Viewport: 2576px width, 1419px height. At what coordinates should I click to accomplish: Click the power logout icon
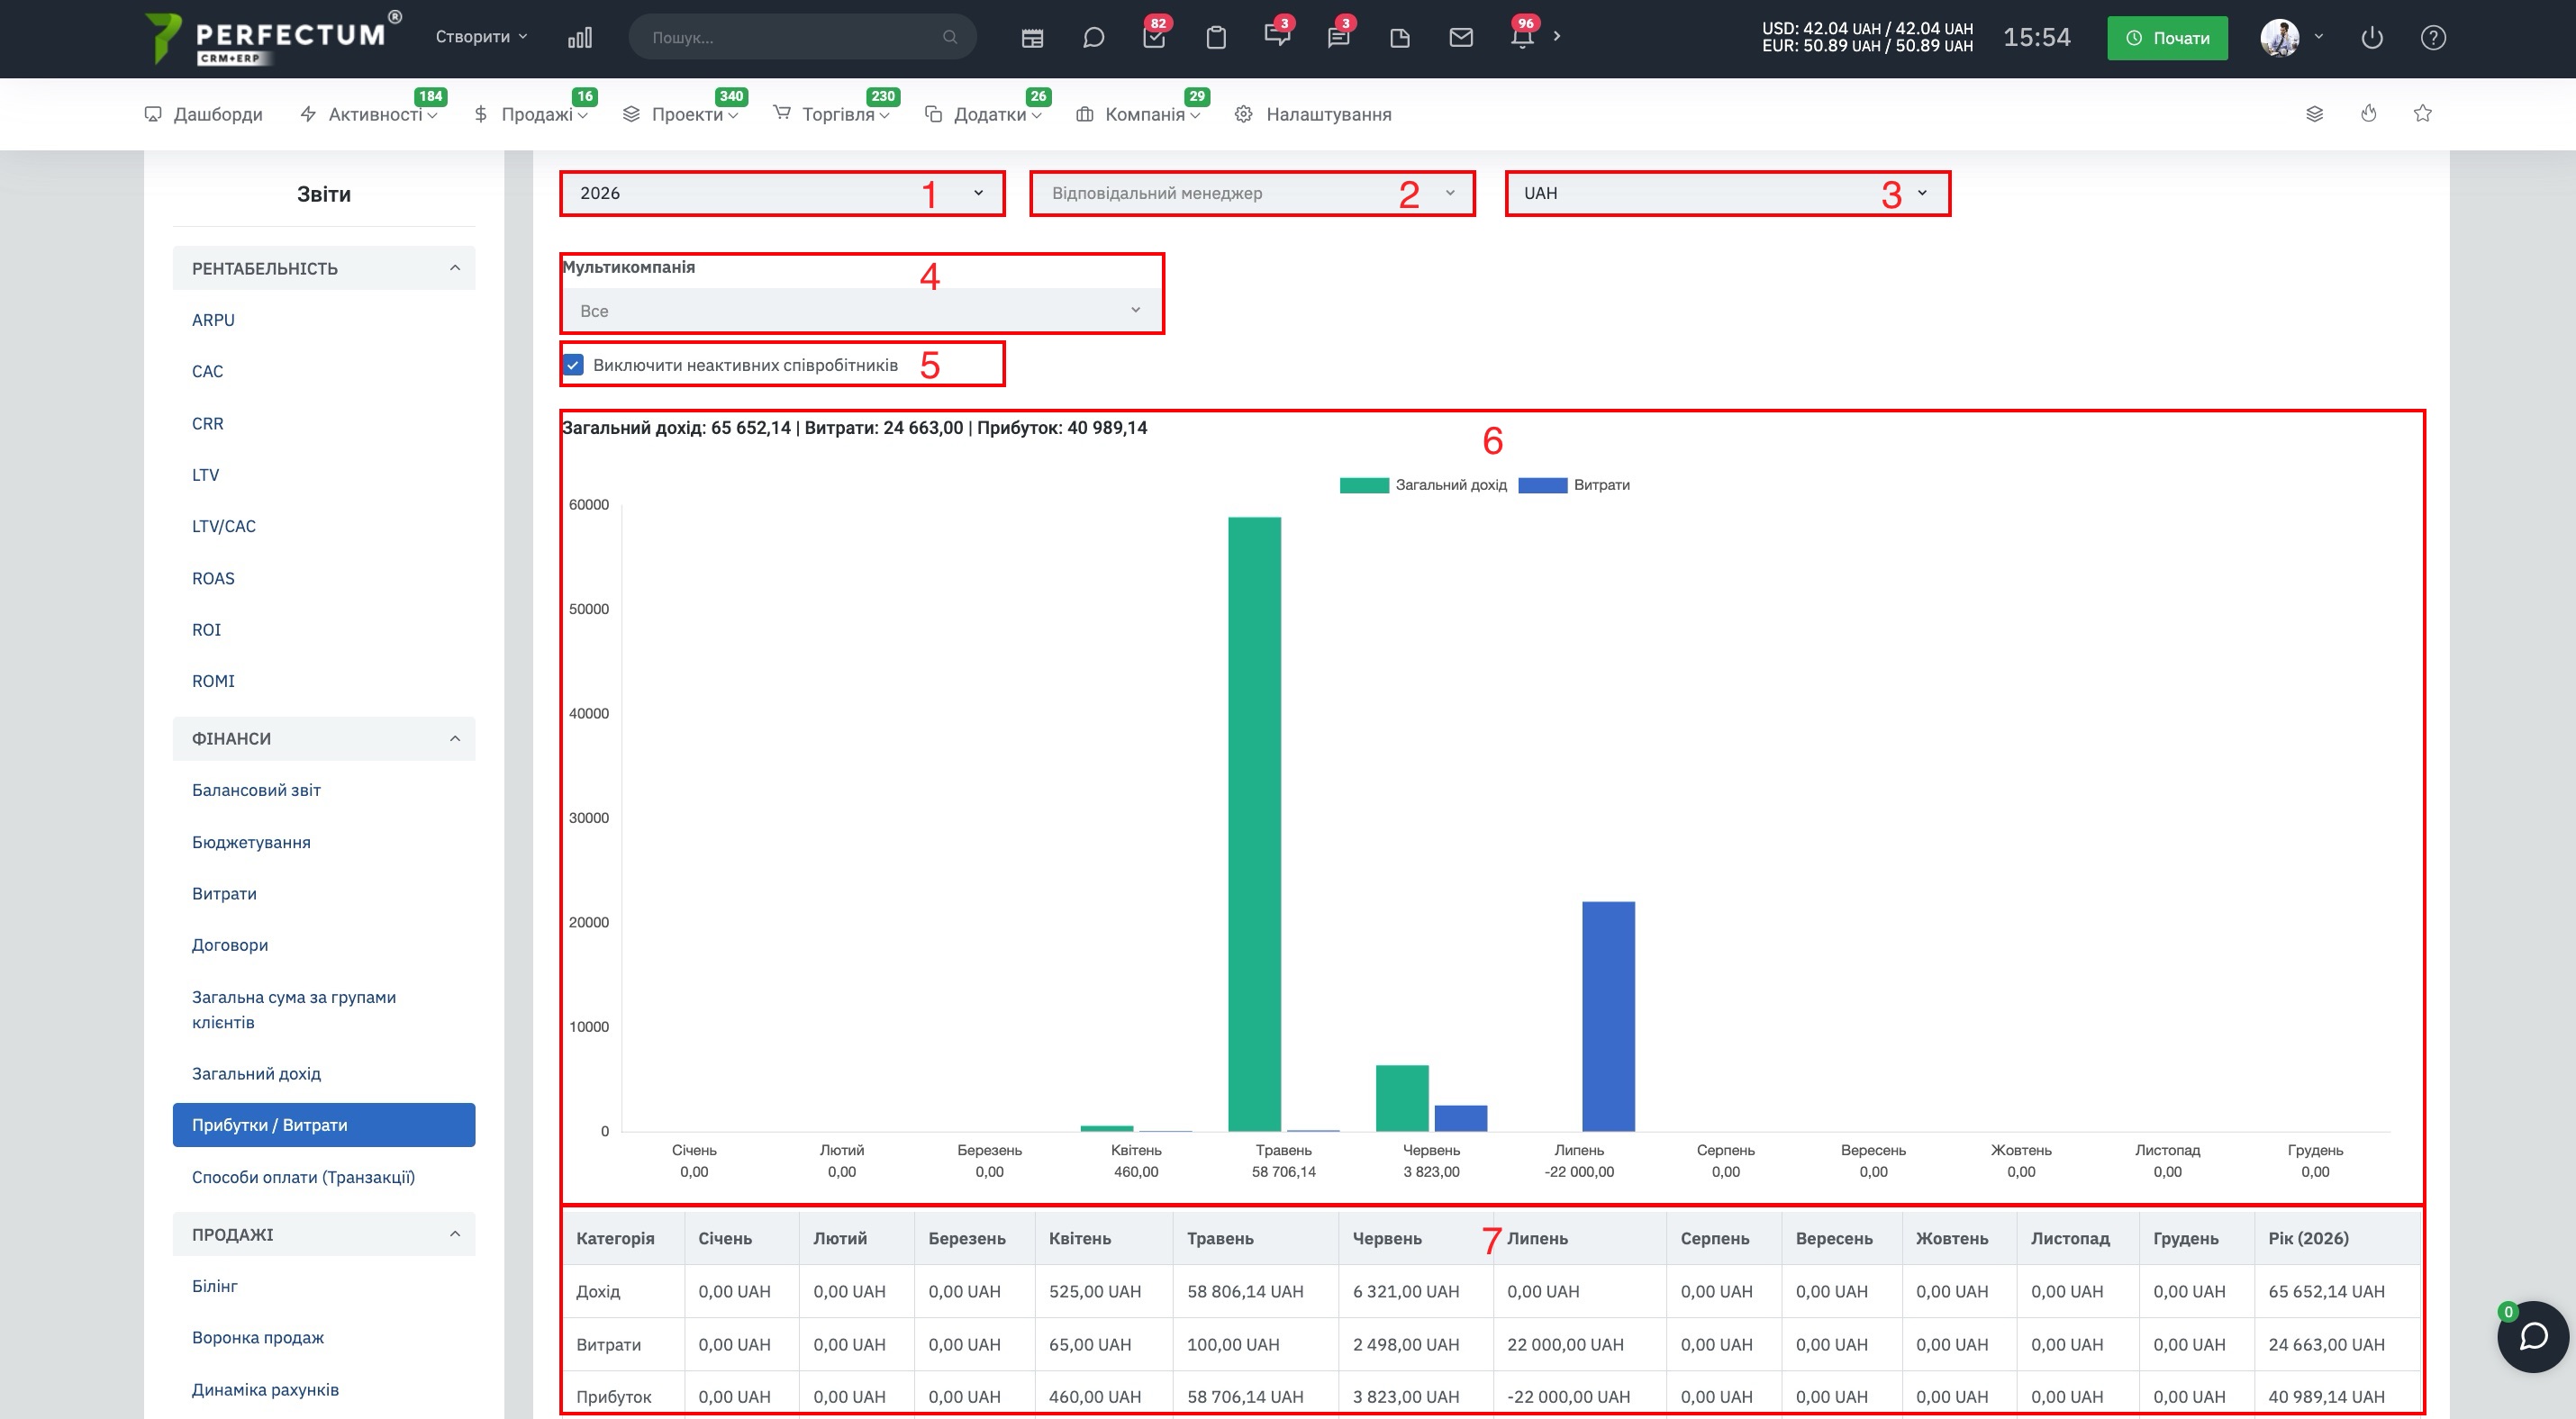coord(2372,38)
